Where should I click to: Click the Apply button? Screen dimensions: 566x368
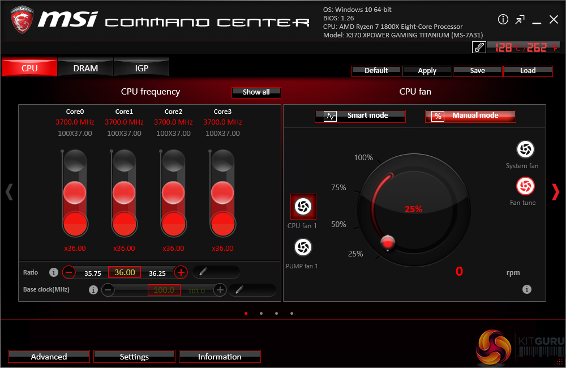427,71
